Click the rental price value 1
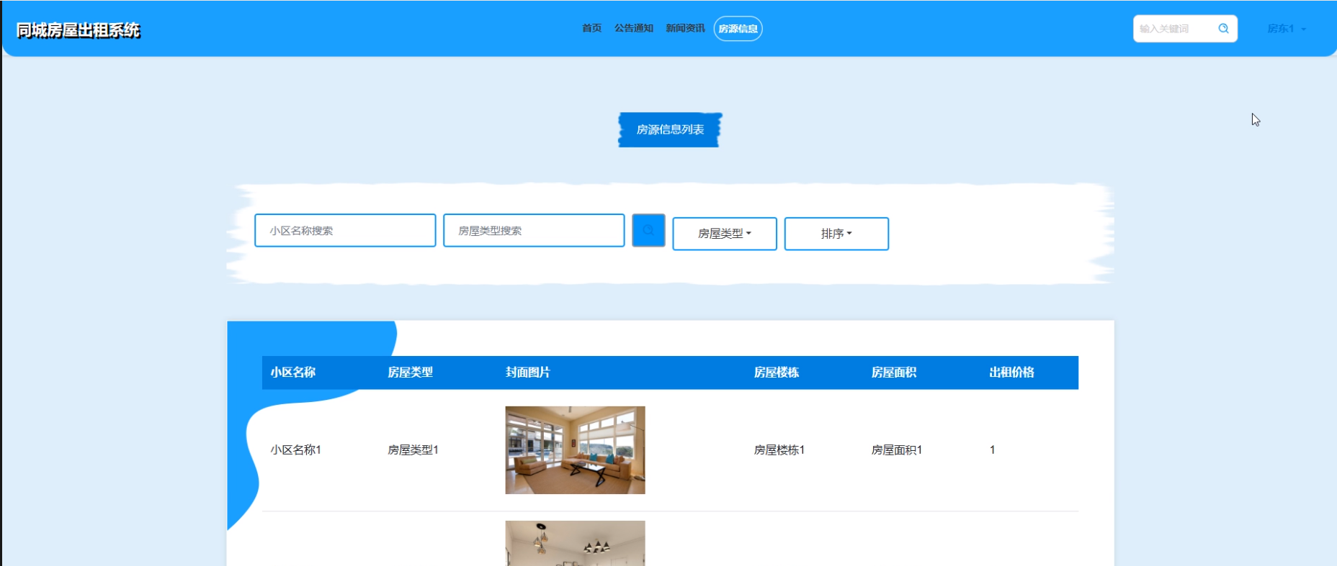Image resolution: width=1337 pixels, height=566 pixels. (x=993, y=450)
